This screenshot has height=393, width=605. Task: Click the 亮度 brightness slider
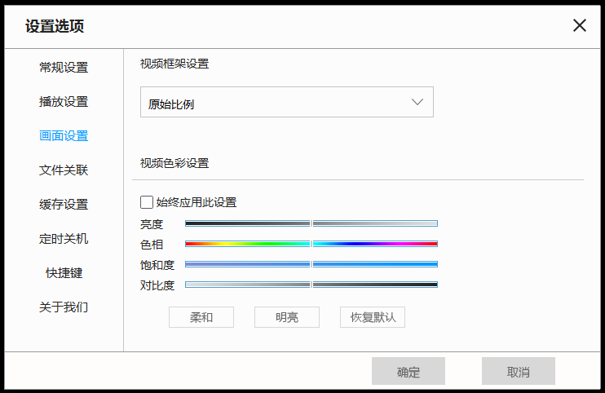point(311,223)
